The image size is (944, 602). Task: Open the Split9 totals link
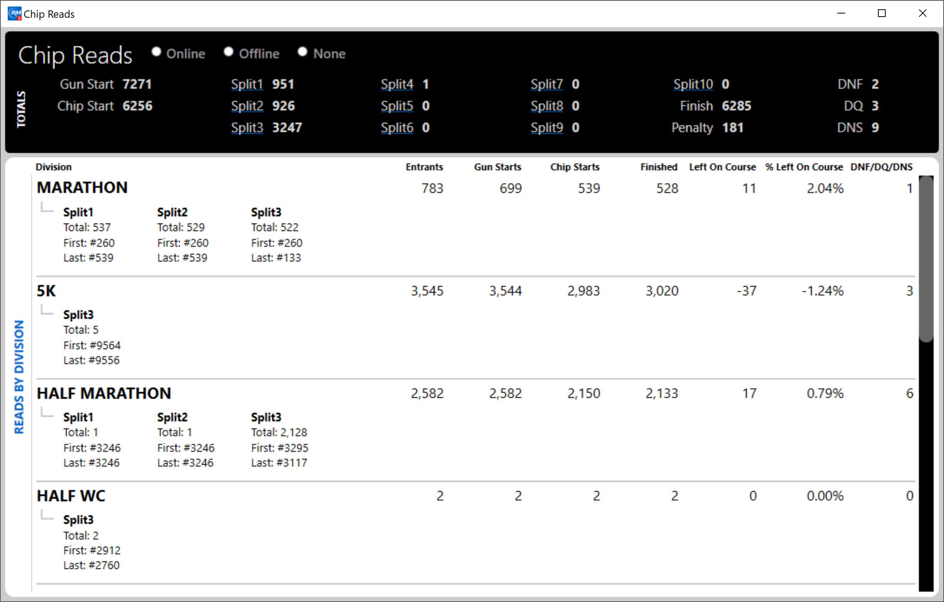point(547,128)
